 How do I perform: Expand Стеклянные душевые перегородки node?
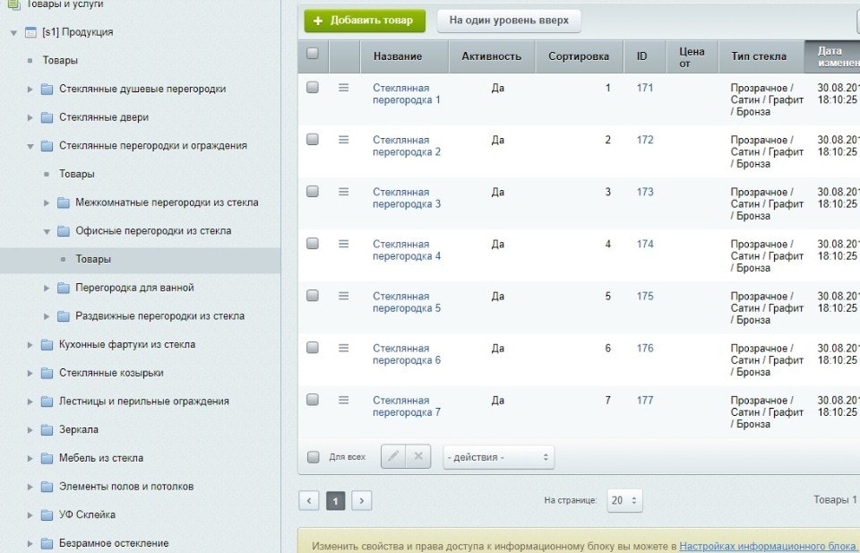point(30,89)
